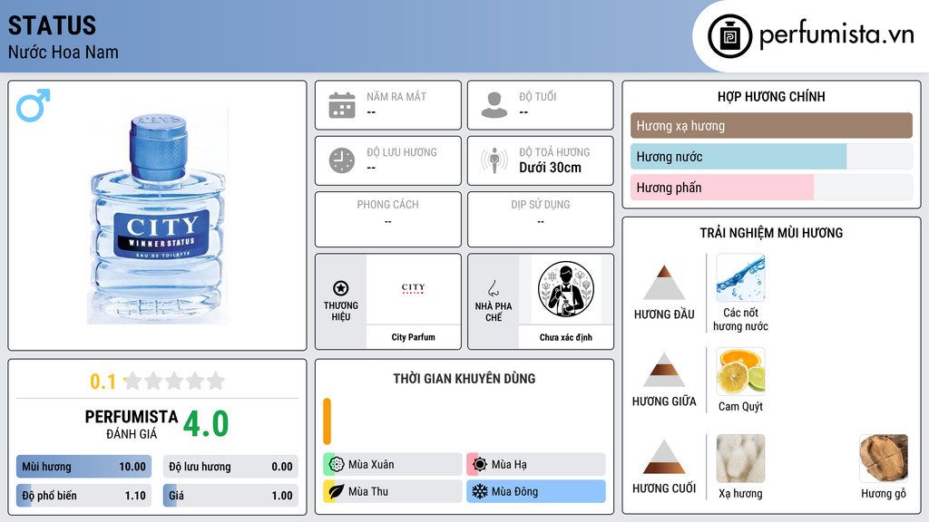Click the green 4.0 Perfumista rating

(206, 424)
